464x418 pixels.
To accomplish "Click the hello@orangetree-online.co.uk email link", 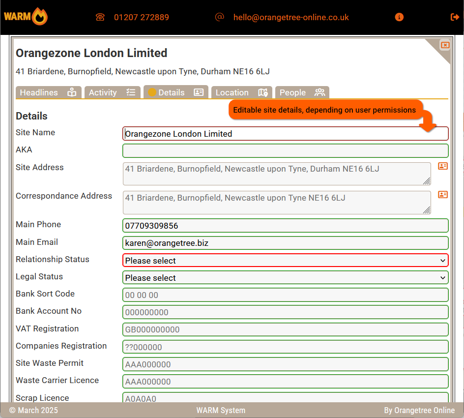I will tap(291, 17).
